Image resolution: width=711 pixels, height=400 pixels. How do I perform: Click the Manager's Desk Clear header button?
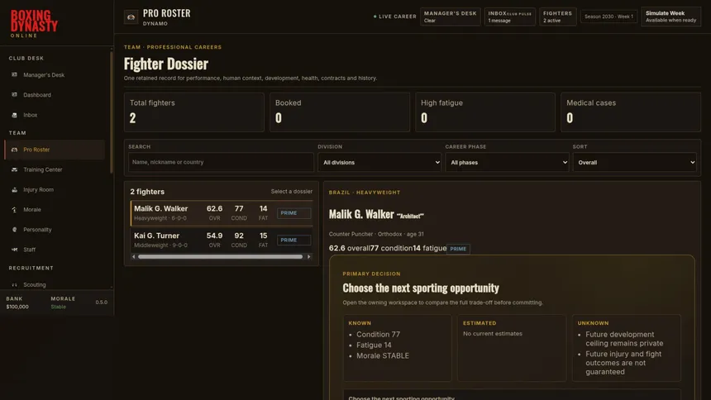click(x=451, y=17)
